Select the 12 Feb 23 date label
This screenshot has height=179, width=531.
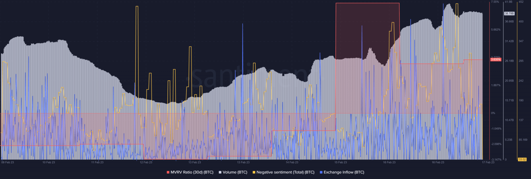click(146, 162)
